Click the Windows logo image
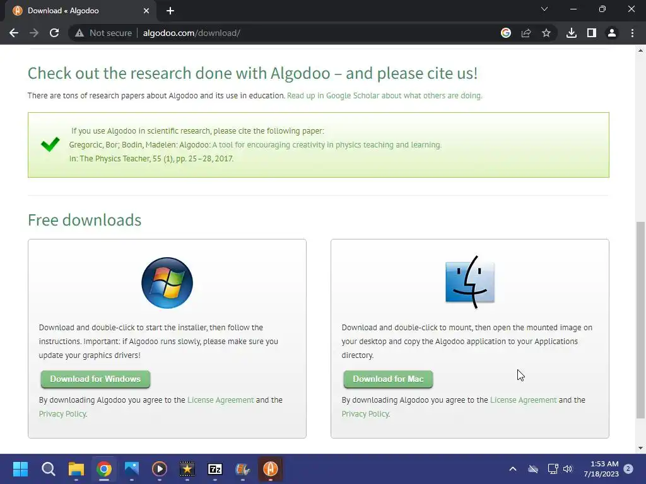This screenshot has width=646, height=484. tap(167, 283)
